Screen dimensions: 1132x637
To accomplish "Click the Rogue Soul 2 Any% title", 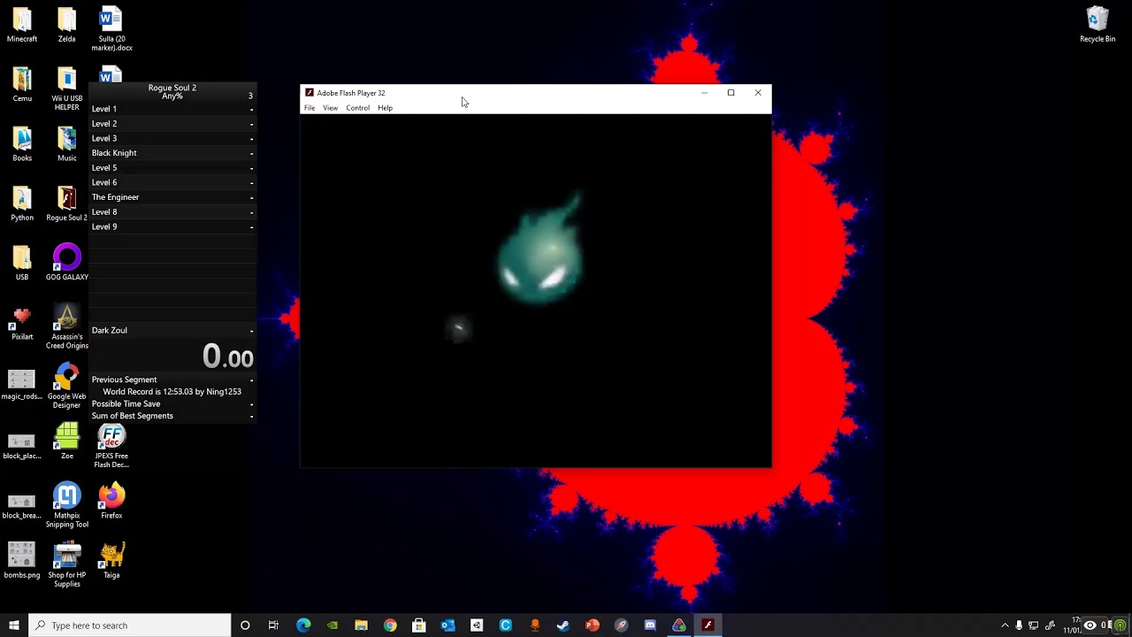I will pos(172,92).
